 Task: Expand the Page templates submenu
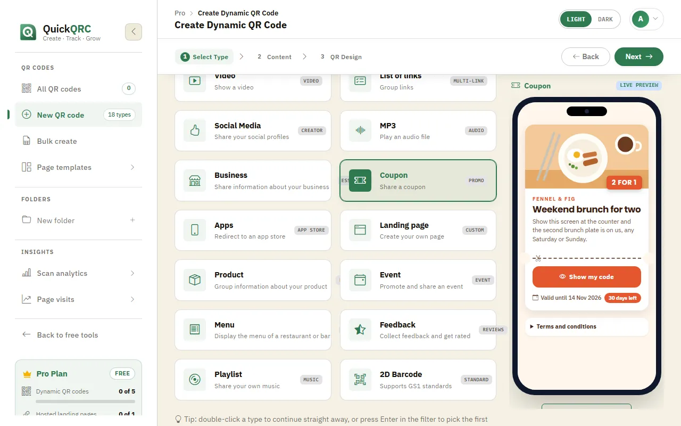coord(132,167)
